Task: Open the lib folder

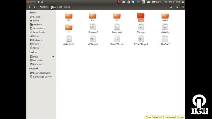Action: 117,17
